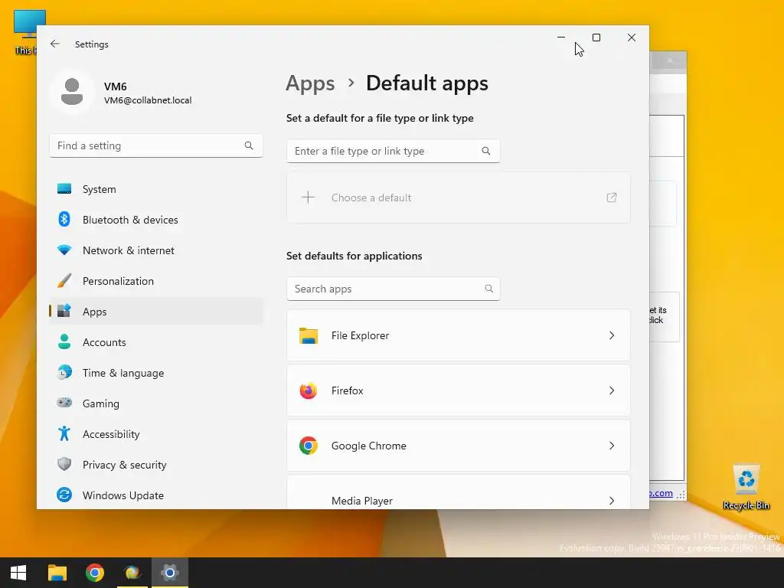The width and height of the screenshot is (784, 588).
Task: Launch Google Chrome from the taskbar
Action: pos(94,573)
